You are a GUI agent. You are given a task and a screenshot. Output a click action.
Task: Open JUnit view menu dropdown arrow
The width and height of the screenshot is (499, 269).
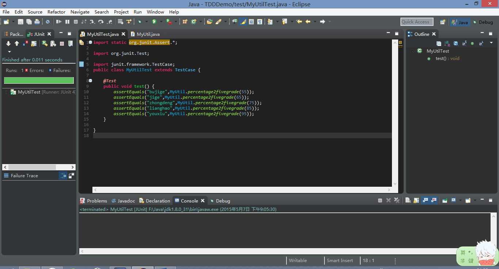[x=9, y=52]
